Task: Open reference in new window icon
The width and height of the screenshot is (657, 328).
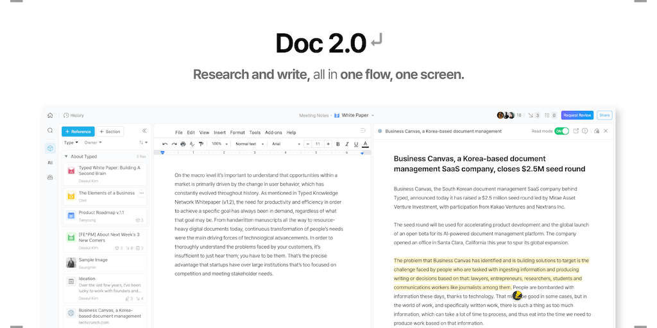Action: tap(576, 131)
